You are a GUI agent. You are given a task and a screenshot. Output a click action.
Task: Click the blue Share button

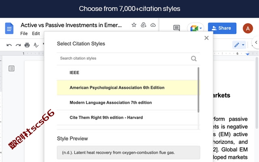tap(222, 28)
